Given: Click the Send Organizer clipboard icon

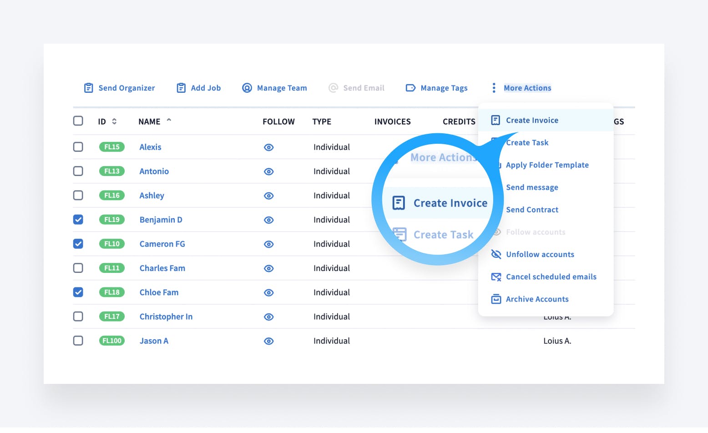Looking at the screenshot, I should click(x=88, y=88).
